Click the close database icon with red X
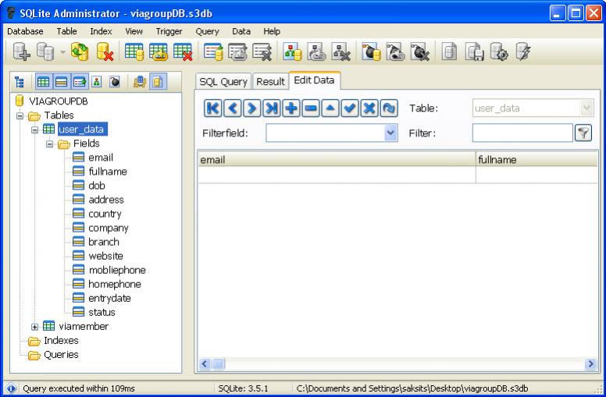This screenshot has width=606, height=397. click(x=104, y=52)
